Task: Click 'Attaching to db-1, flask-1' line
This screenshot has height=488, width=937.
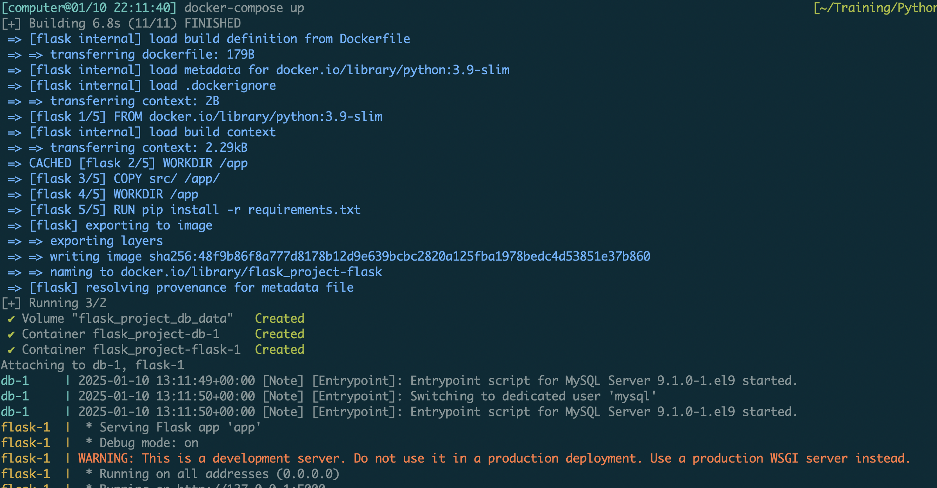Action: (x=92, y=365)
